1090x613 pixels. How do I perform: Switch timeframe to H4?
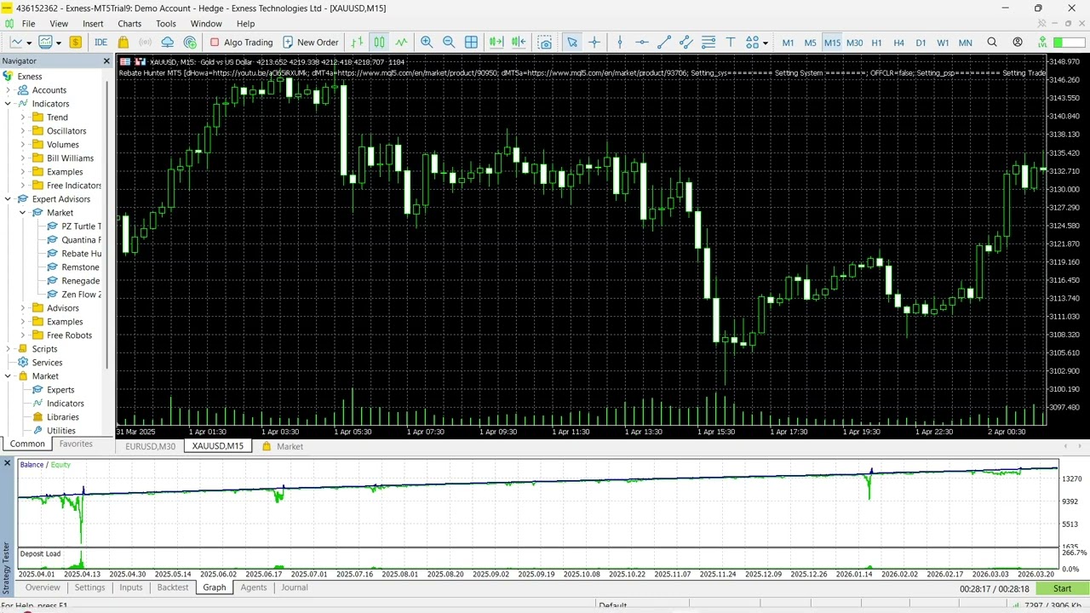(x=898, y=43)
